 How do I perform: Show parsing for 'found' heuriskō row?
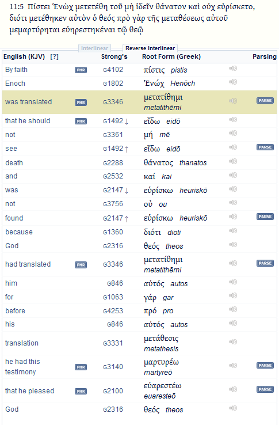click(265, 217)
